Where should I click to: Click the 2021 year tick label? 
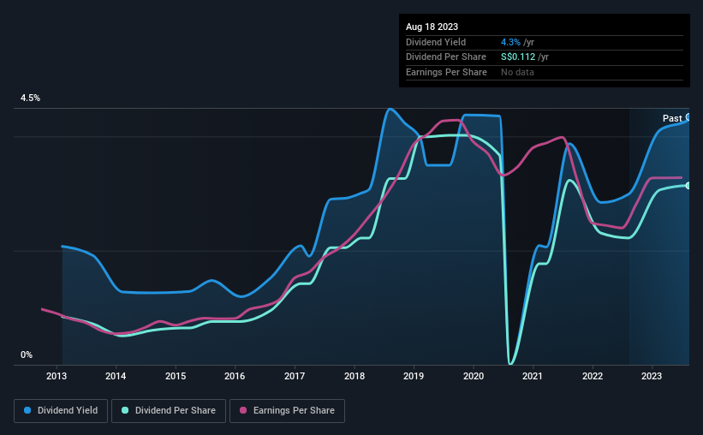[x=533, y=375]
